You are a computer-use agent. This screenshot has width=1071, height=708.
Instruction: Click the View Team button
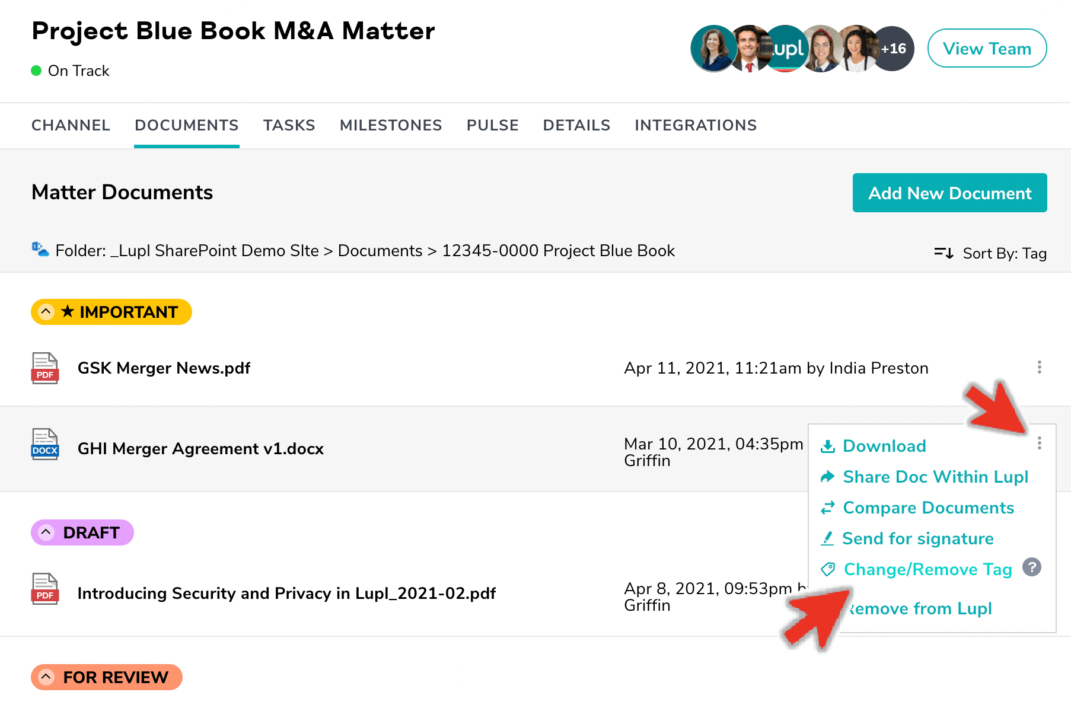click(x=987, y=49)
